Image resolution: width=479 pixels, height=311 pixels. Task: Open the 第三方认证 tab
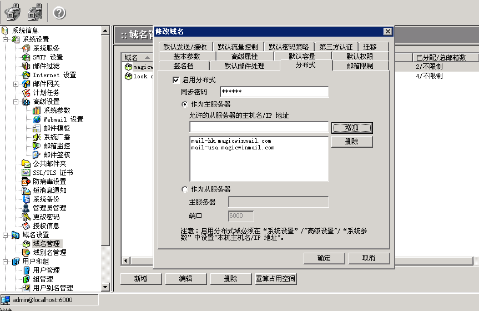coord(336,47)
